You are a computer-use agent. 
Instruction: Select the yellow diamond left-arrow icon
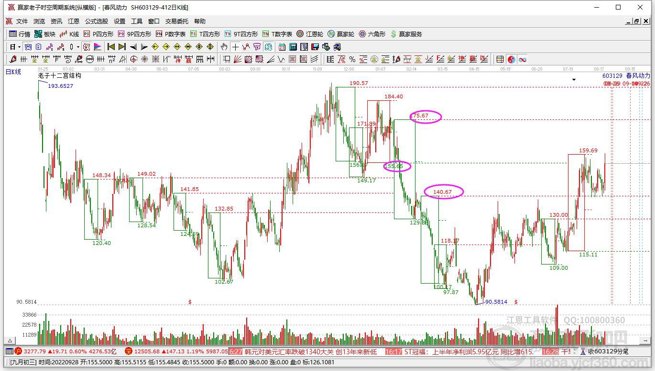tap(155, 47)
